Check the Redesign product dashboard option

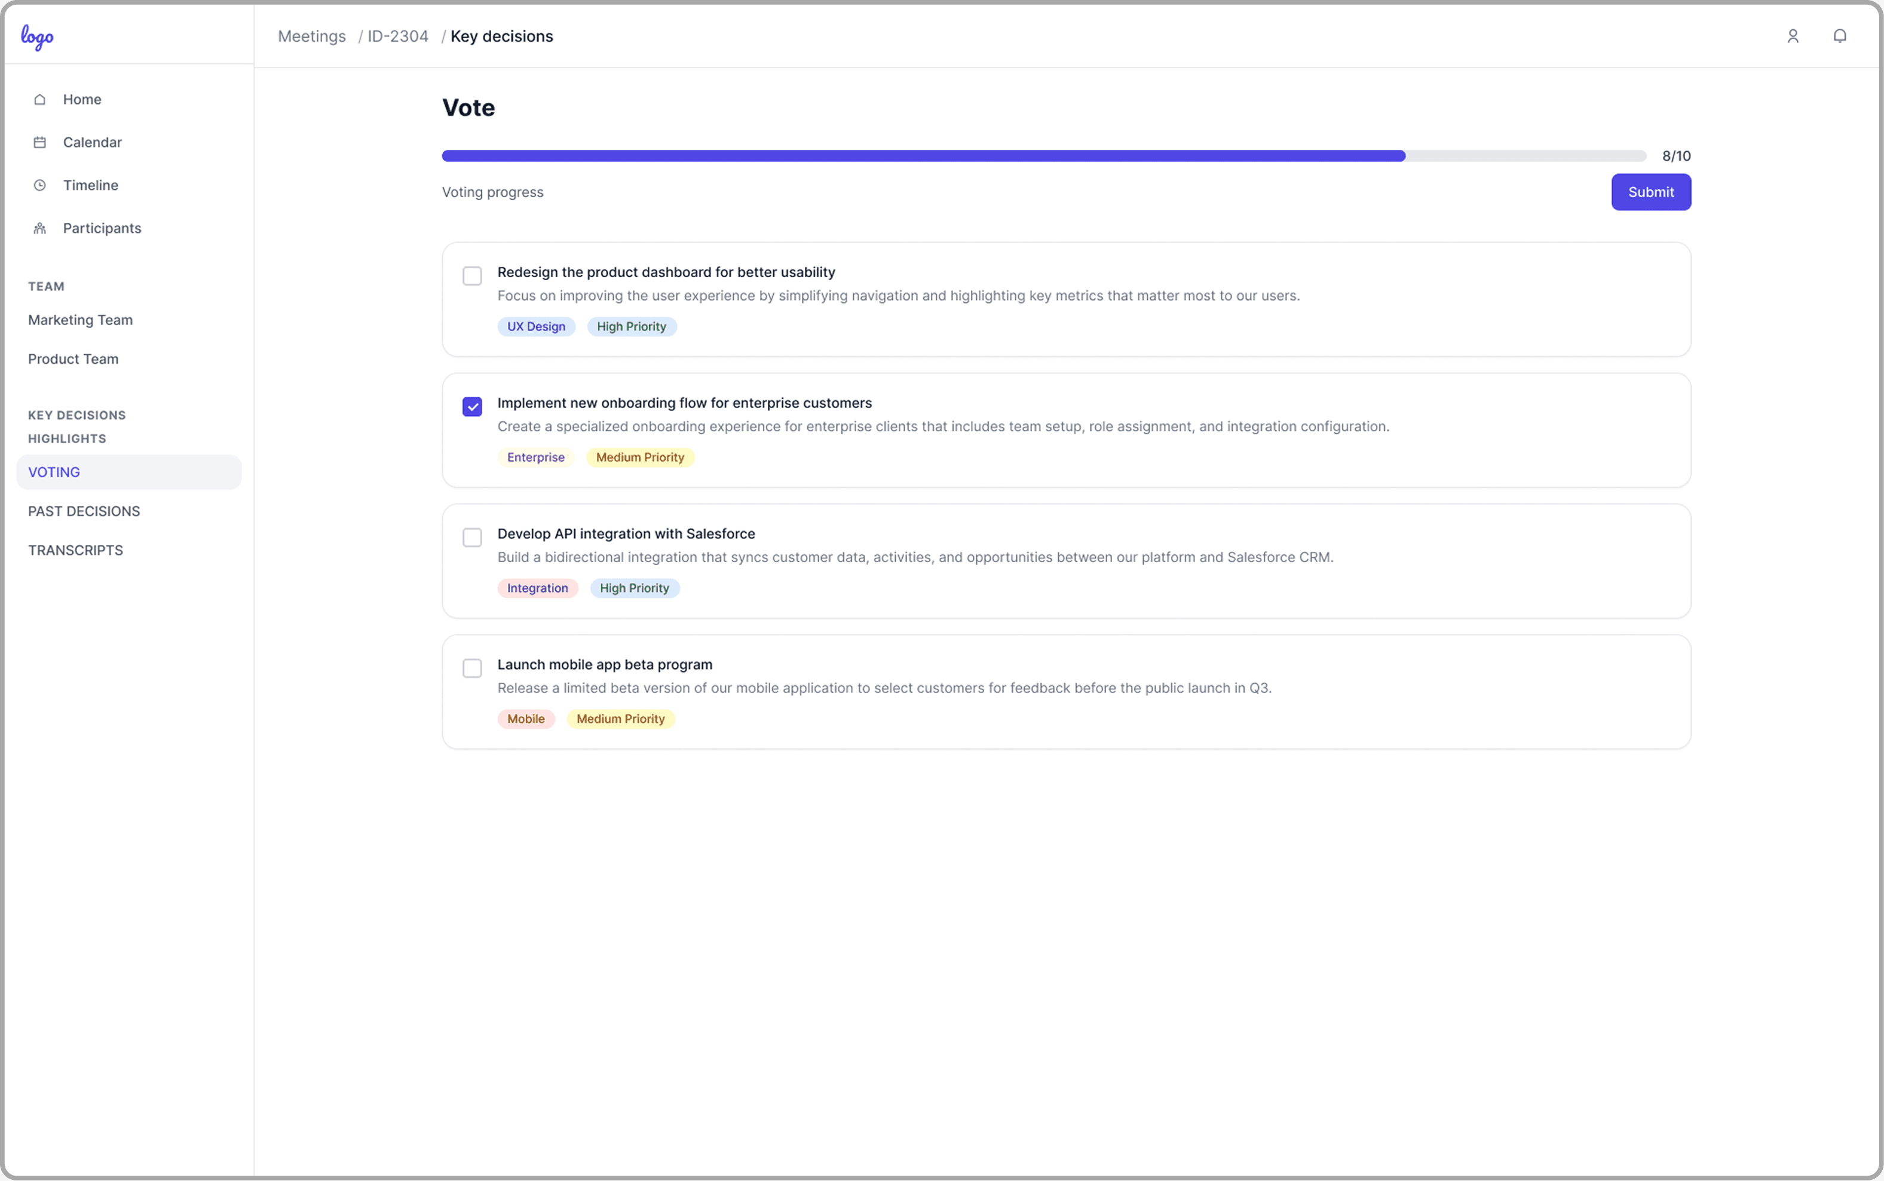pyautogui.click(x=472, y=276)
